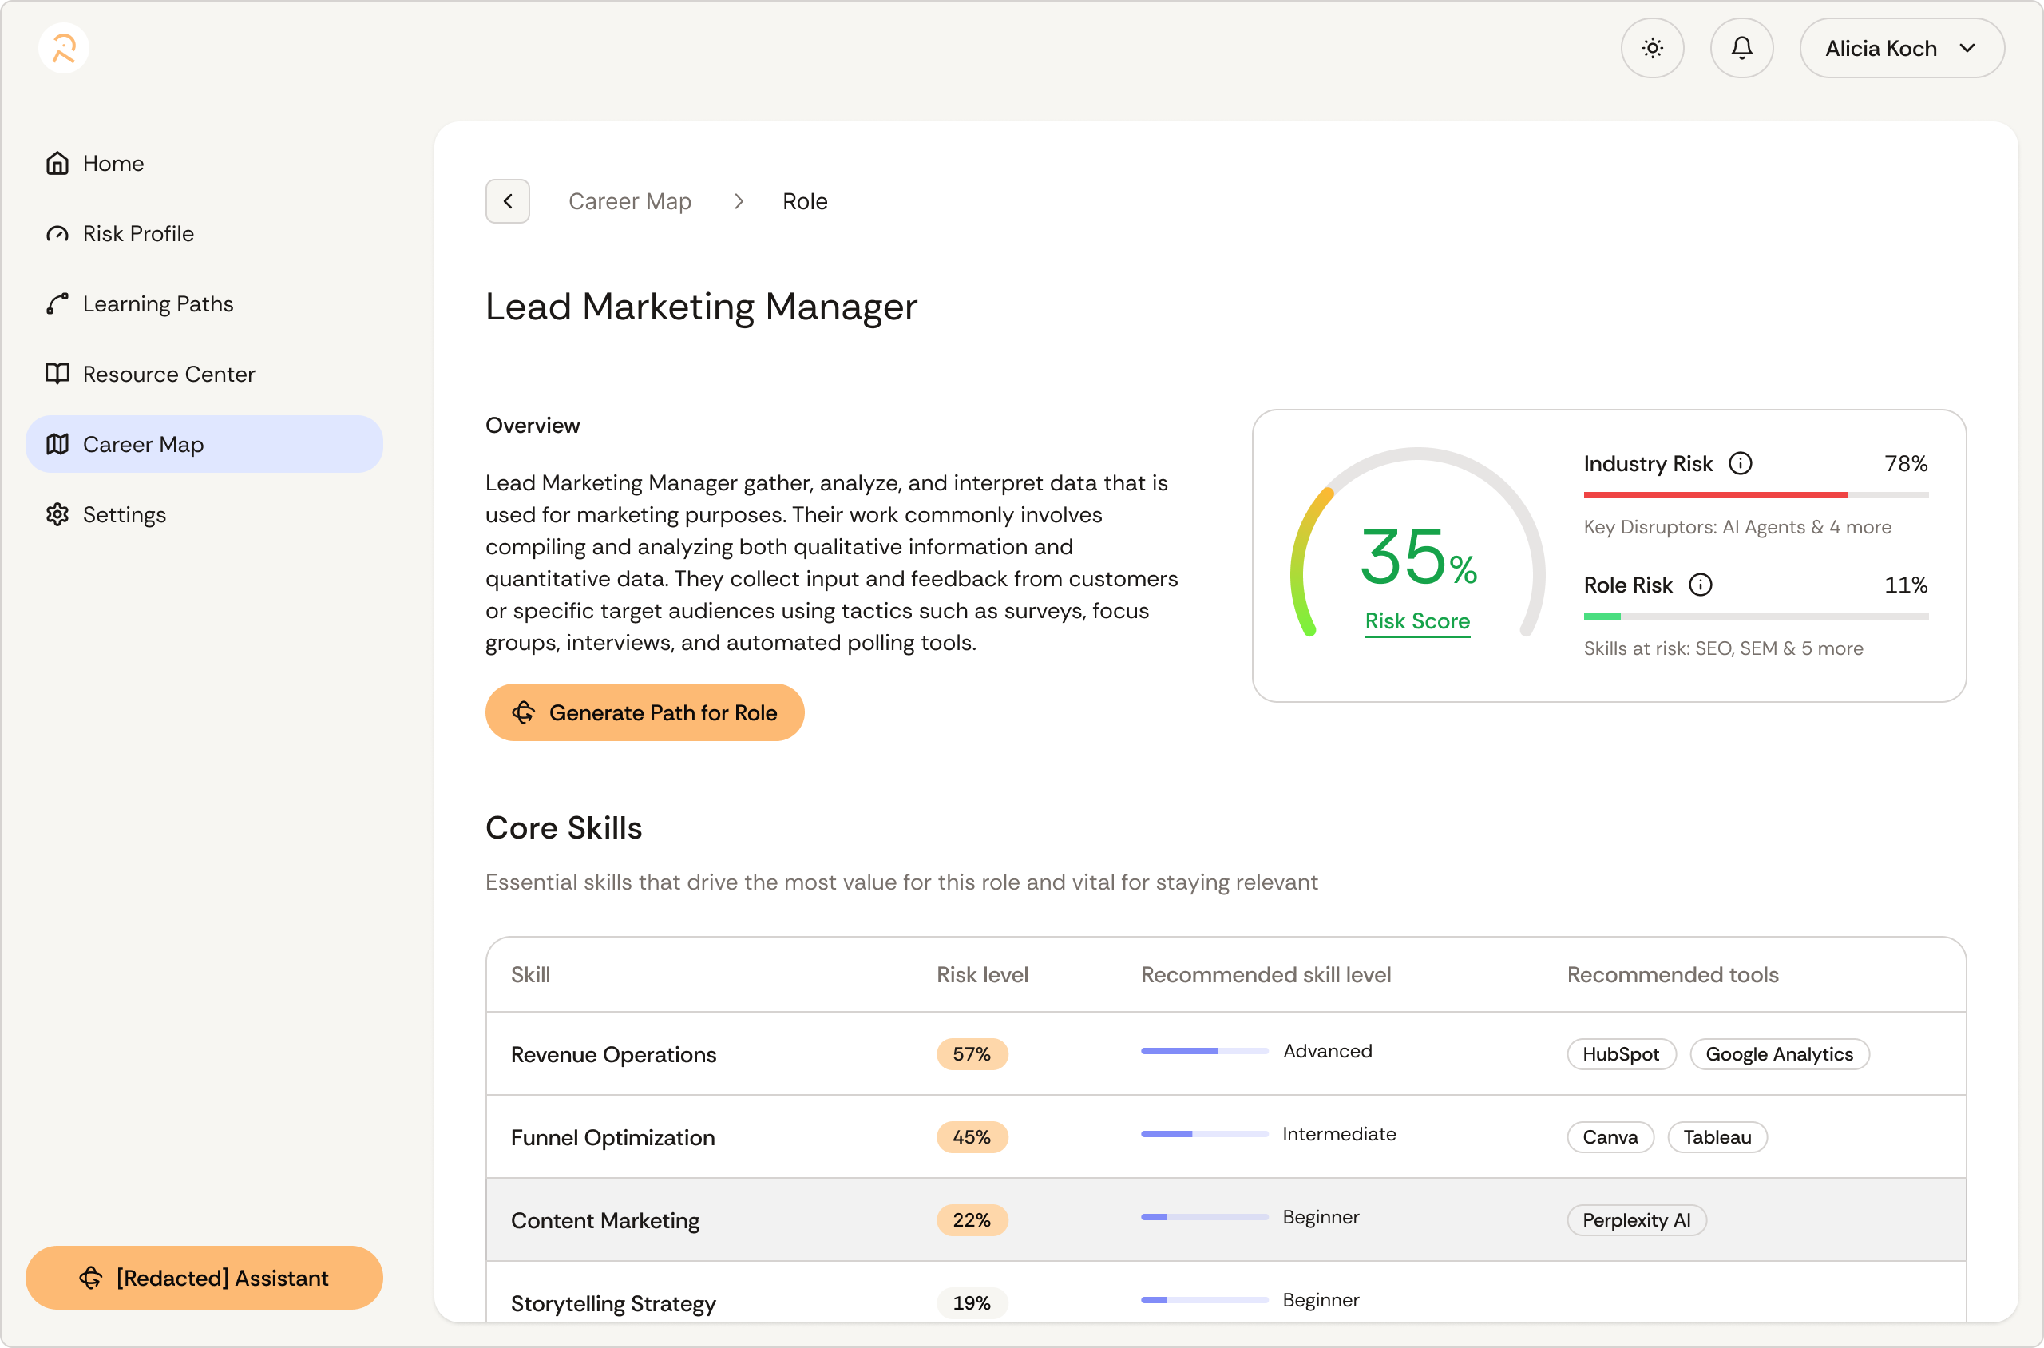
Task: Click the Resource Center book icon
Action: (x=57, y=374)
